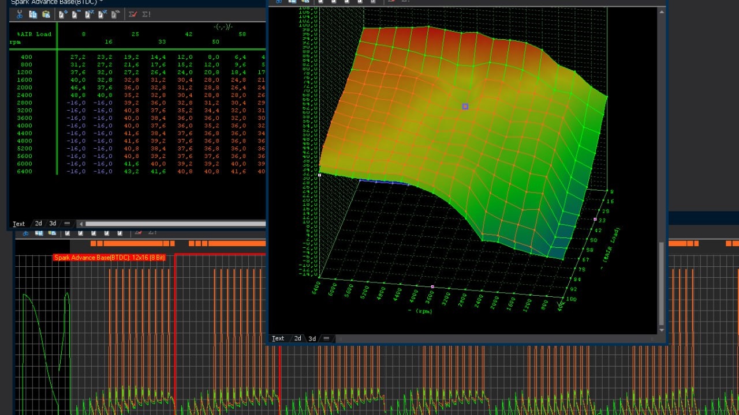The width and height of the screenshot is (739, 415).
Task: Click the greyed document icon before the sigma icons
Action: pyautogui.click(x=115, y=14)
